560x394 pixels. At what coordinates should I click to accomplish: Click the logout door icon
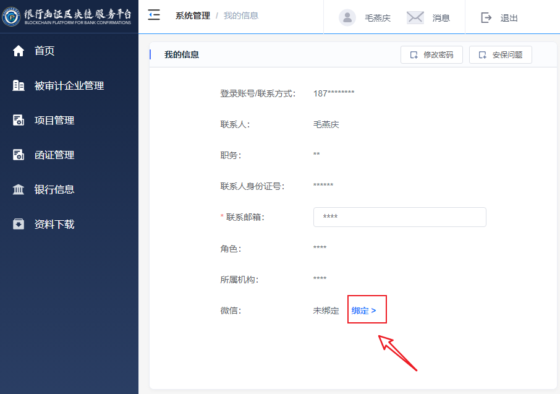(x=486, y=18)
